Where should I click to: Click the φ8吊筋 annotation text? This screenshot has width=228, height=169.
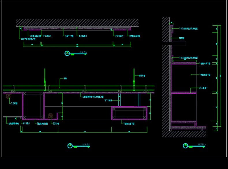[142, 76]
